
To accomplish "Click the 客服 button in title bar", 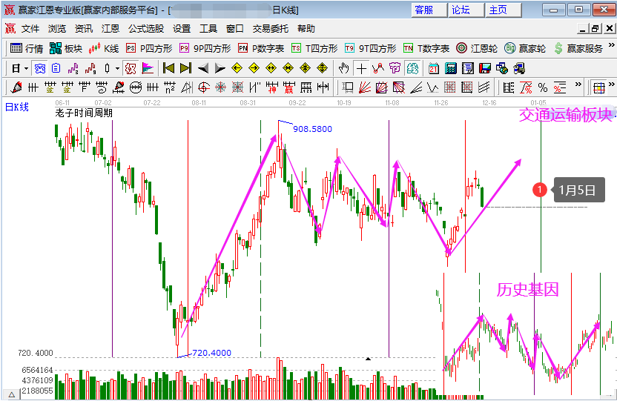I will click(429, 10).
